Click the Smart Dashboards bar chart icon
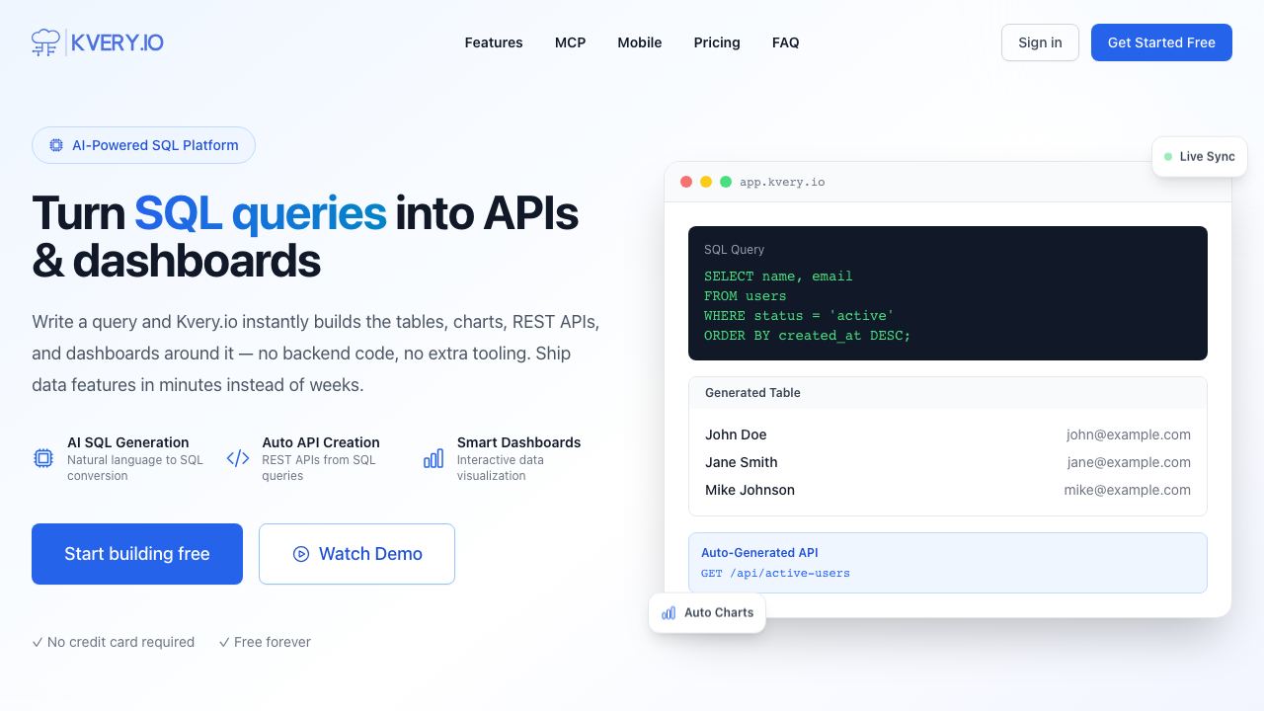 tap(433, 458)
